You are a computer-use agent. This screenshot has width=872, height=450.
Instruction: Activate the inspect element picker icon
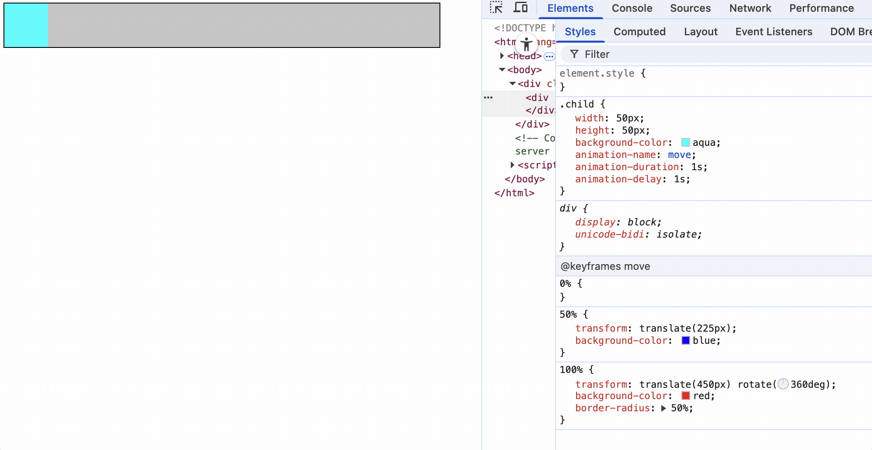pyautogui.click(x=496, y=8)
